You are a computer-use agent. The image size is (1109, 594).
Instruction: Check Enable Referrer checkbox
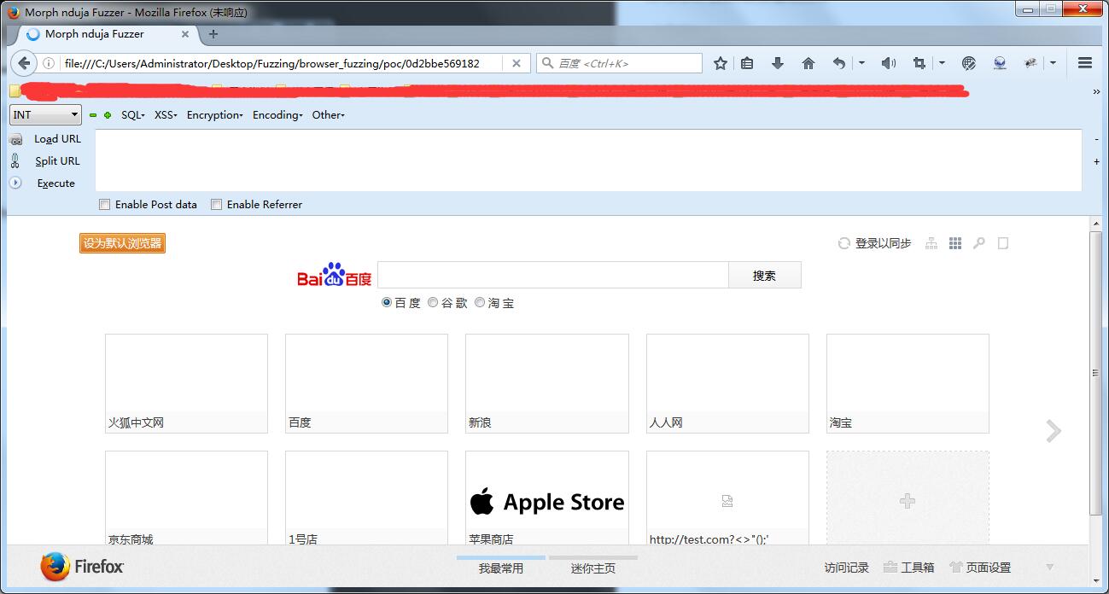point(216,205)
